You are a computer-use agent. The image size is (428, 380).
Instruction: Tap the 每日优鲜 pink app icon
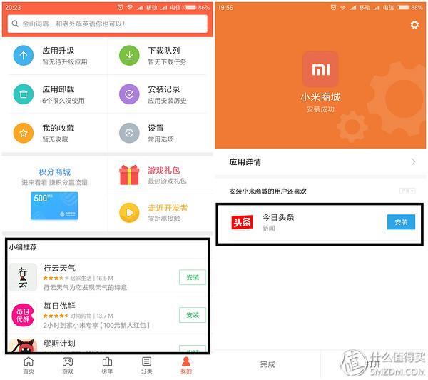(x=23, y=315)
